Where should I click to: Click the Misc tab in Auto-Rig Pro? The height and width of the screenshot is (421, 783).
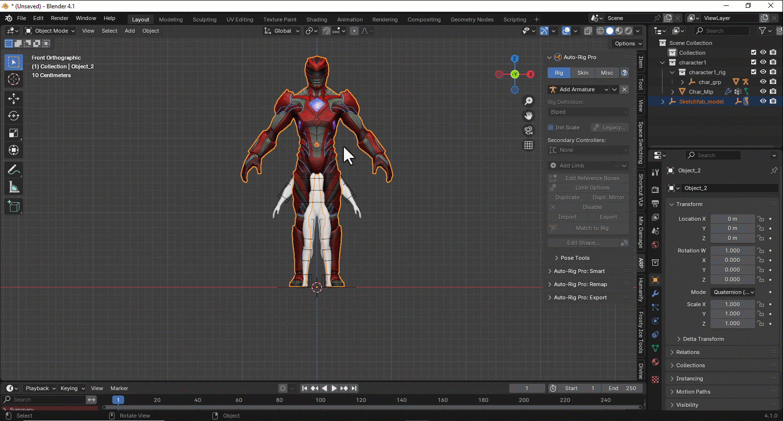click(607, 73)
